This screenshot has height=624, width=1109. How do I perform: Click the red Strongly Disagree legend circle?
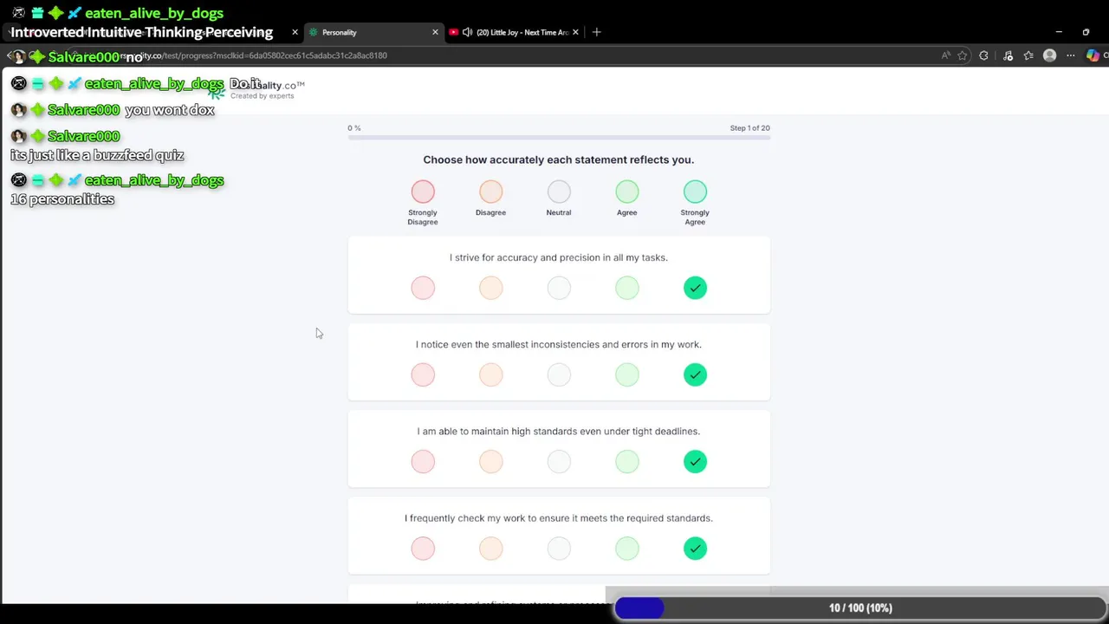(423, 192)
